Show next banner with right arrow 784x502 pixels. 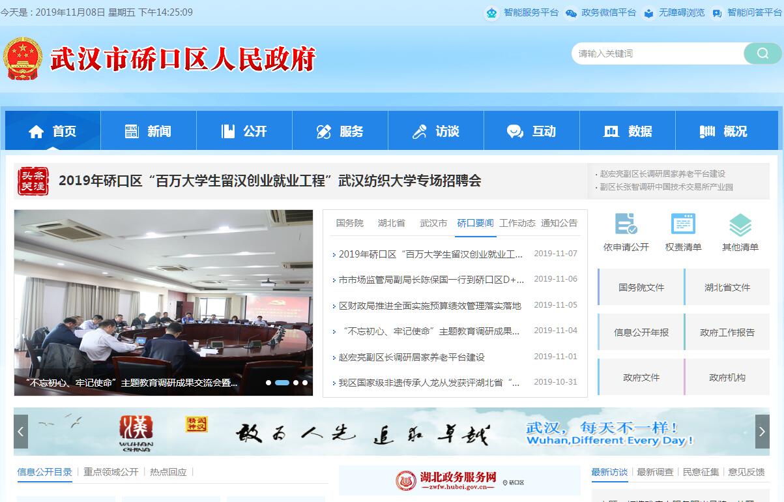point(762,432)
